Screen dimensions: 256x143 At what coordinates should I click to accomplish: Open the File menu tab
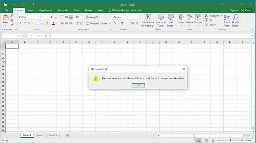click(x=6, y=10)
